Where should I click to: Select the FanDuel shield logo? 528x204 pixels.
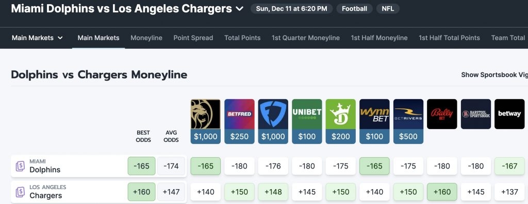tap(273, 114)
